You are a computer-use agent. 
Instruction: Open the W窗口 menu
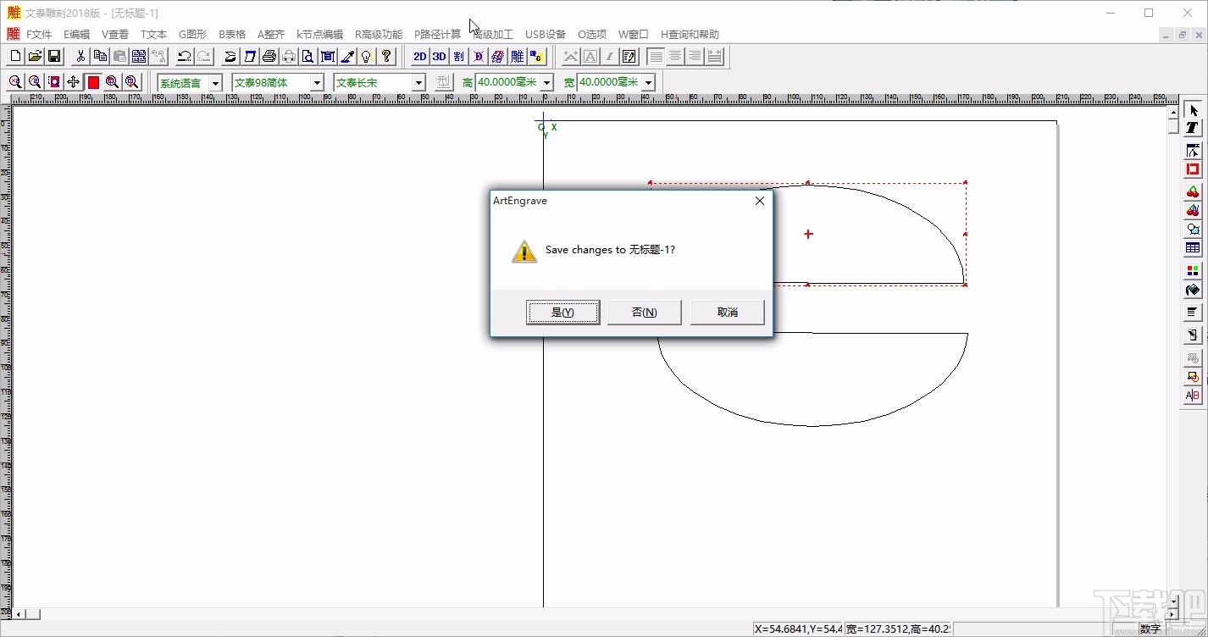coord(634,35)
